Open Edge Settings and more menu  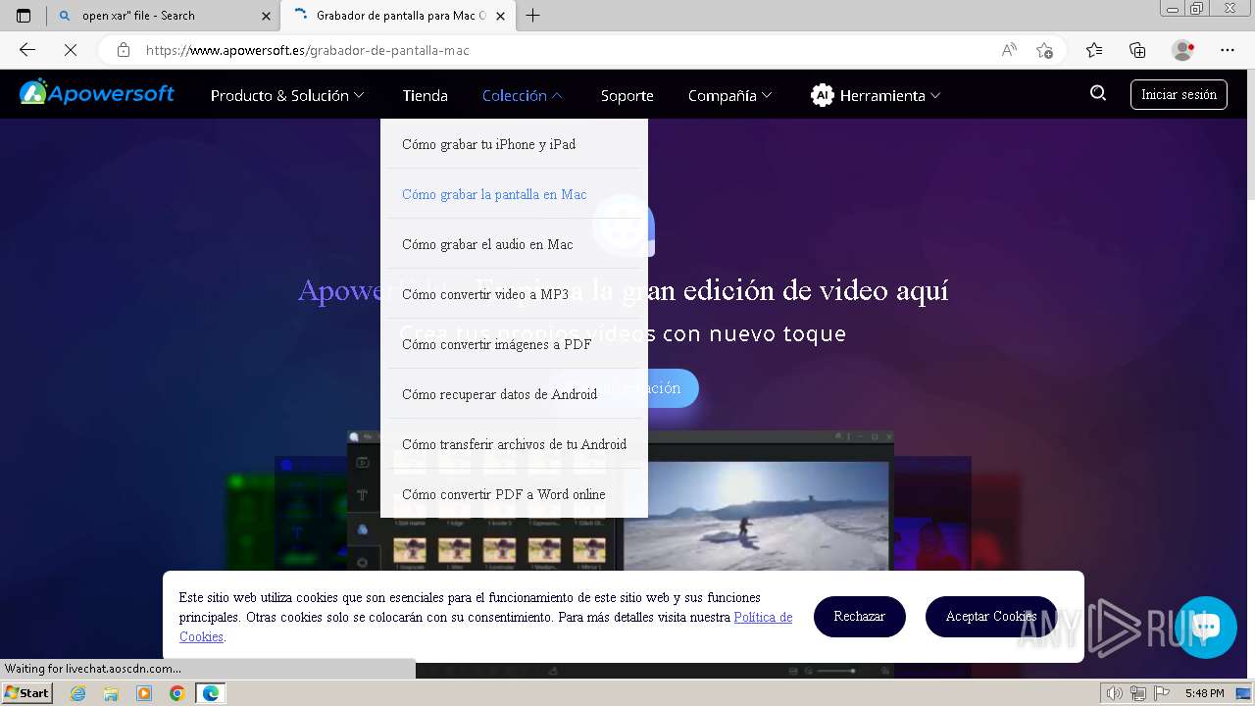tap(1228, 50)
